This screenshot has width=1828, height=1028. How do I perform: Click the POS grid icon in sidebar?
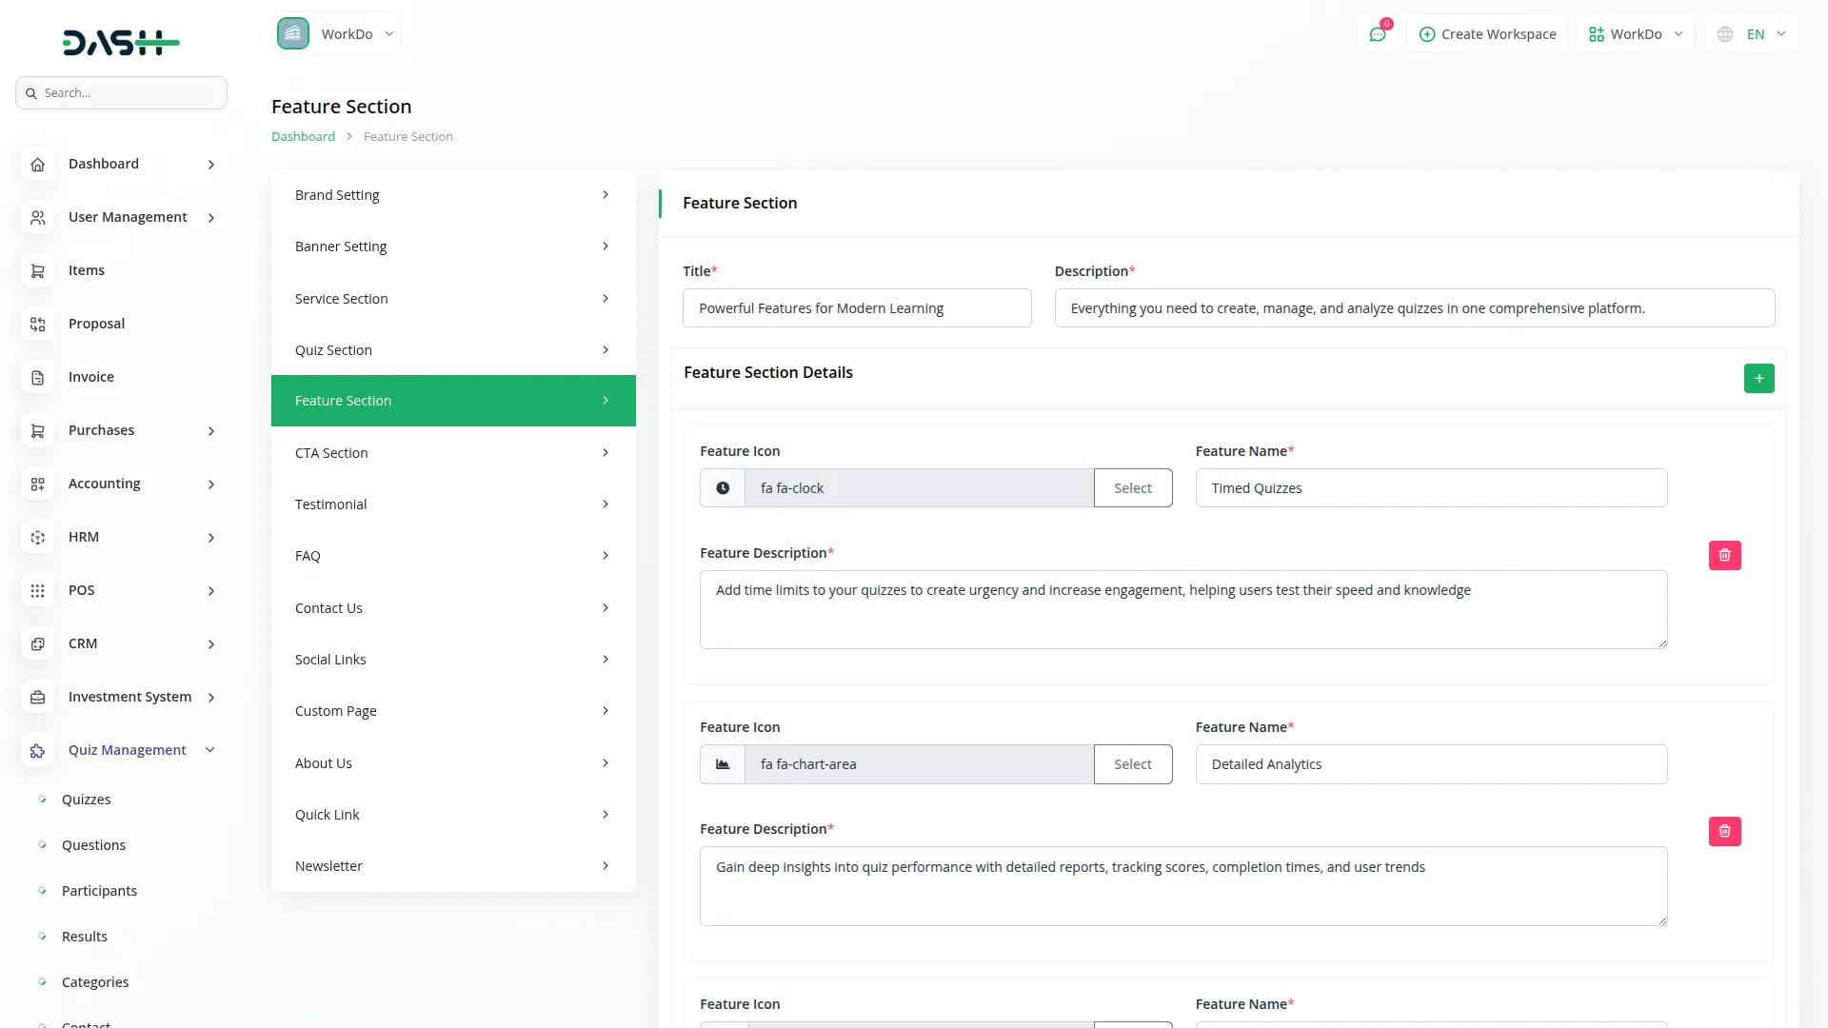click(x=37, y=591)
